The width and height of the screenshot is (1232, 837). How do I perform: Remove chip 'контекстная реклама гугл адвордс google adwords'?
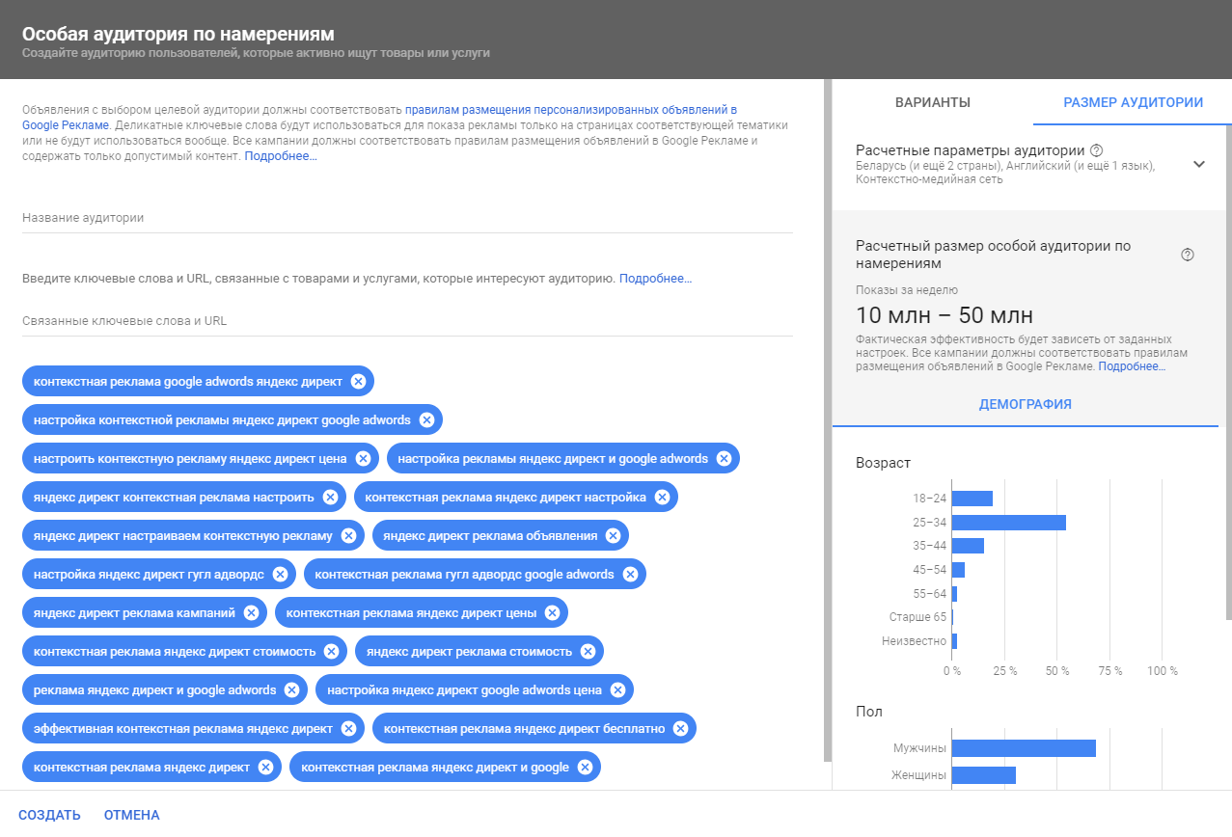(630, 575)
